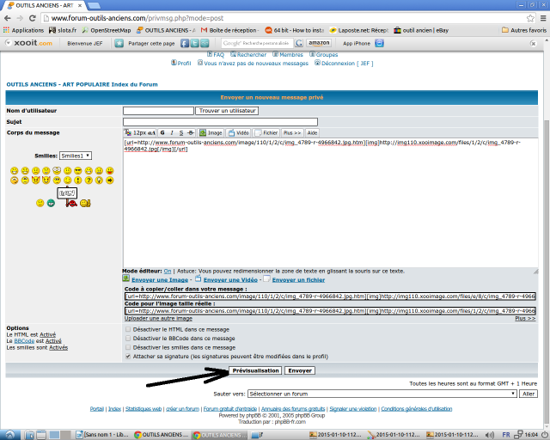Click Envoyer une Image link
The height and width of the screenshot is (440, 550).
(x=160, y=280)
